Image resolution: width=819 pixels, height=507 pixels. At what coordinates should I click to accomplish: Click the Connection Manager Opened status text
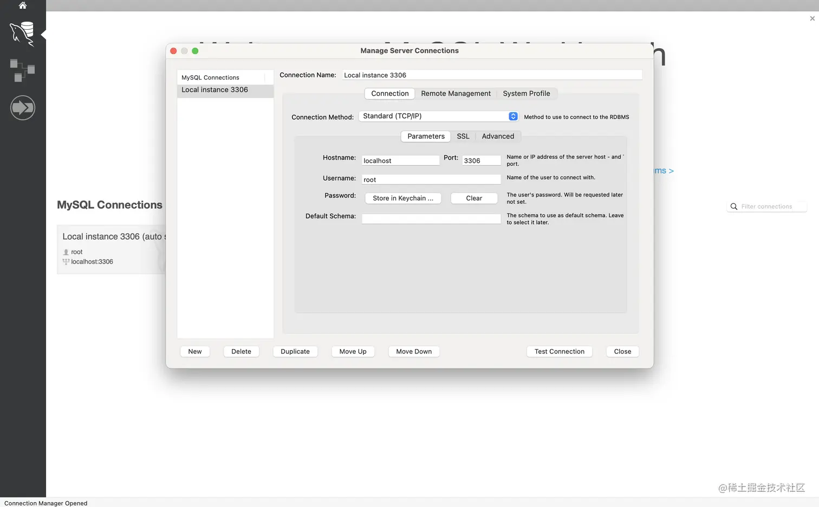point(45,503)
